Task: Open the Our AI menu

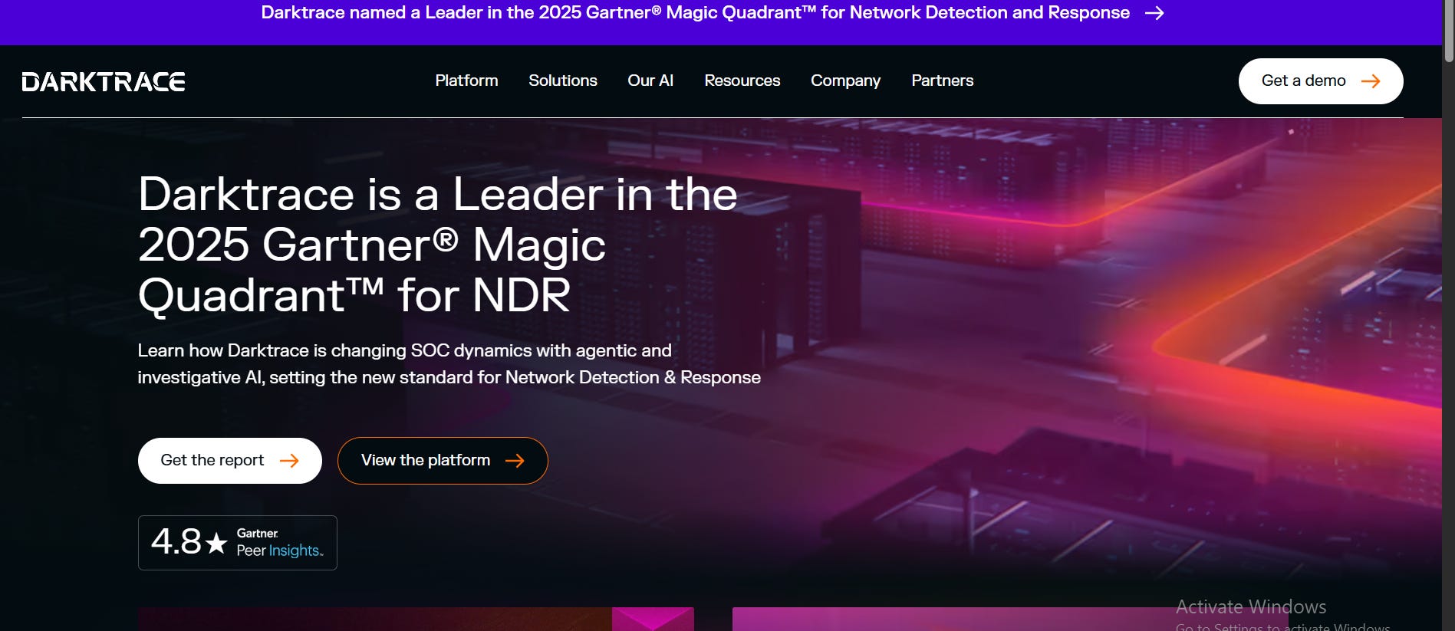Action: pyautogui.click(x=650, y=81)
